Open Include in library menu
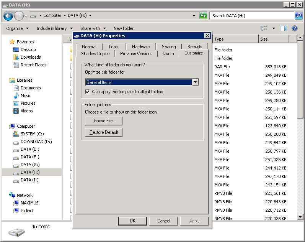The width and height of the screenshot is (305, 242). click(54, 28)
